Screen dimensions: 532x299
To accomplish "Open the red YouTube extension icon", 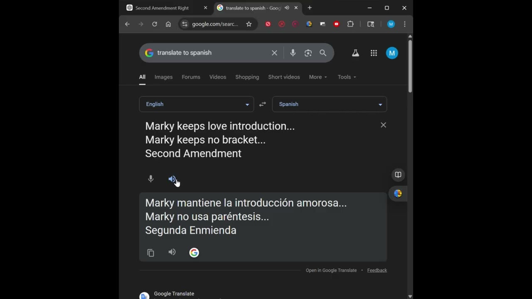I will coord(337,24).
